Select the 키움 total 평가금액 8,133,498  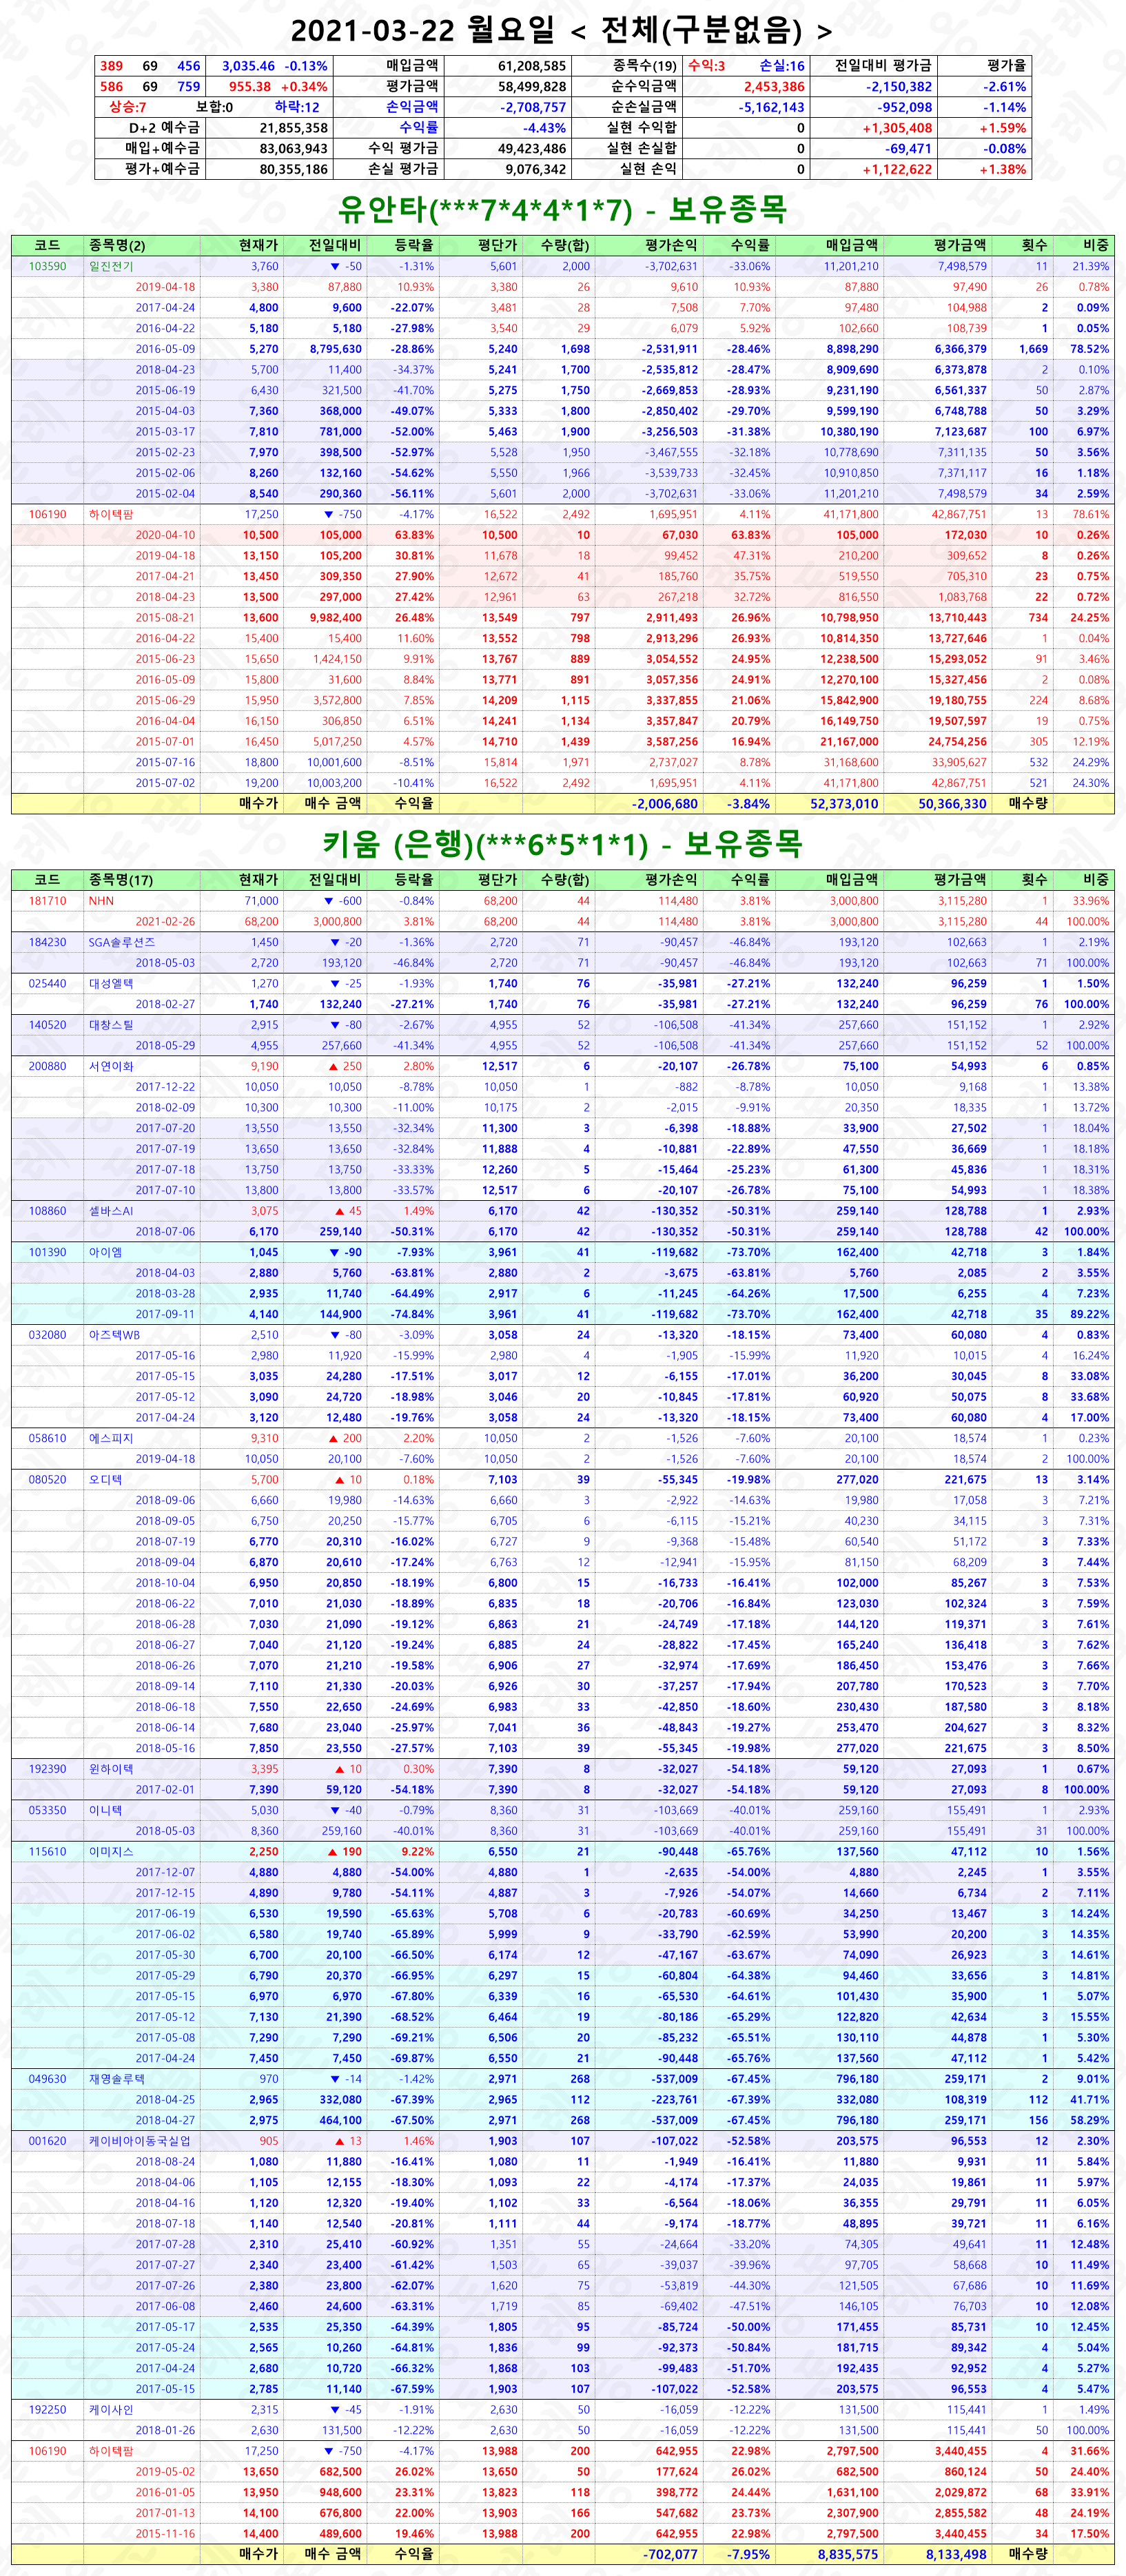click(956, 2553)
